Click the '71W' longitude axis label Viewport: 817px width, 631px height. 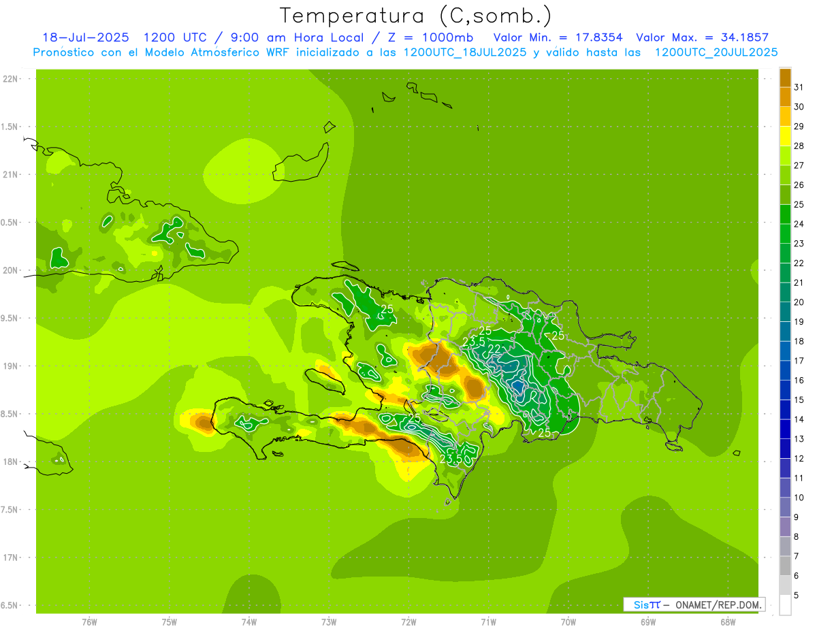coord(488,622)
